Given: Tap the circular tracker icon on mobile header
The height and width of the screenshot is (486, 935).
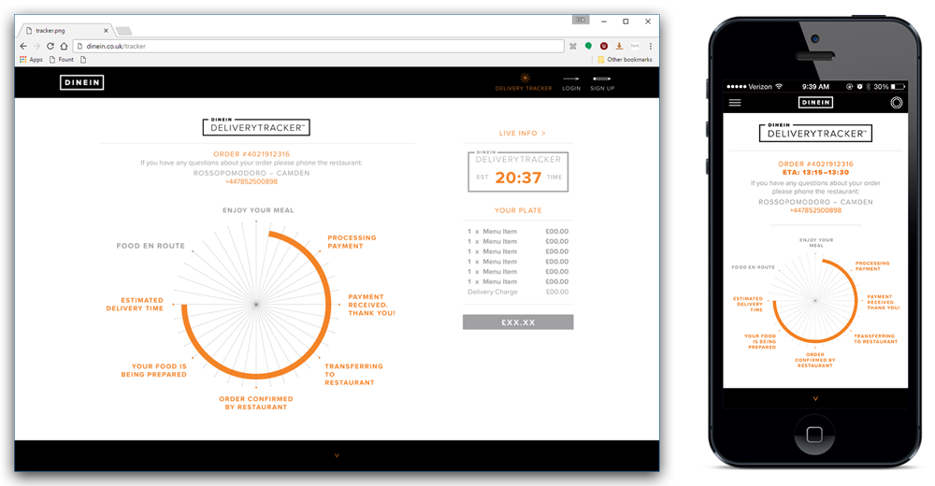Looking at the screenshot, I should point(896,102).
